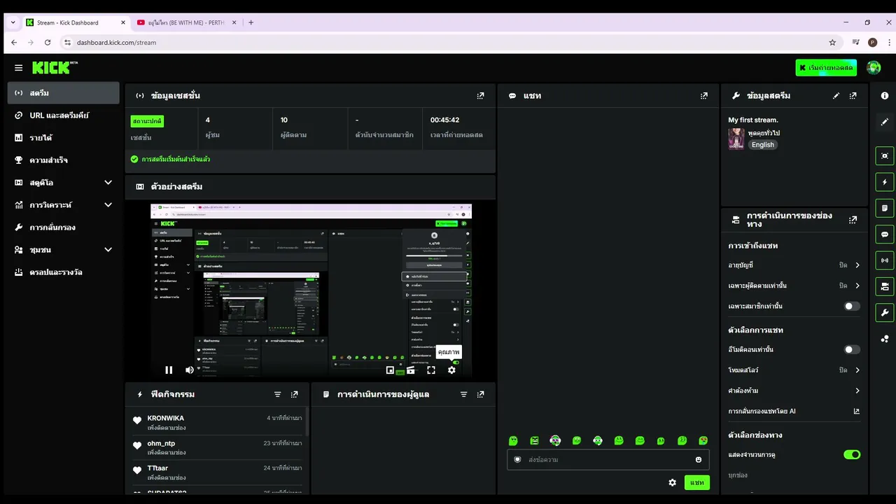The height and width of the screenshot is (504, 896).
Task: Toggle อีโมติคอนเท่านั้น chat option switch
Action: point(851,350)
